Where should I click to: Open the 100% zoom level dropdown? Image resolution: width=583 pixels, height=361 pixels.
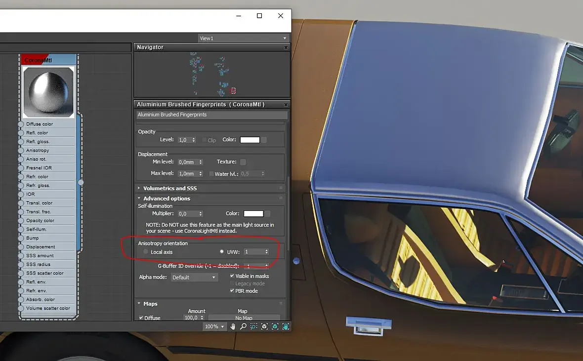tap(214, 326)
